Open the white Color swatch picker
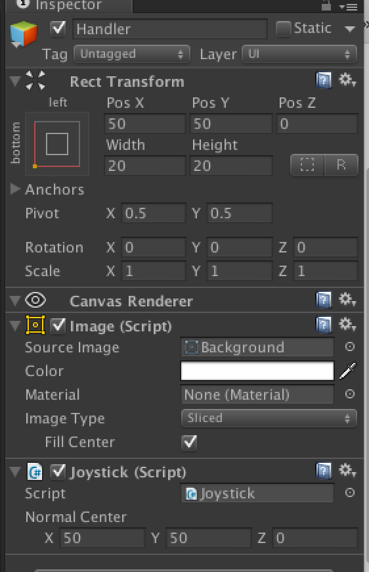 coord(257,371)
